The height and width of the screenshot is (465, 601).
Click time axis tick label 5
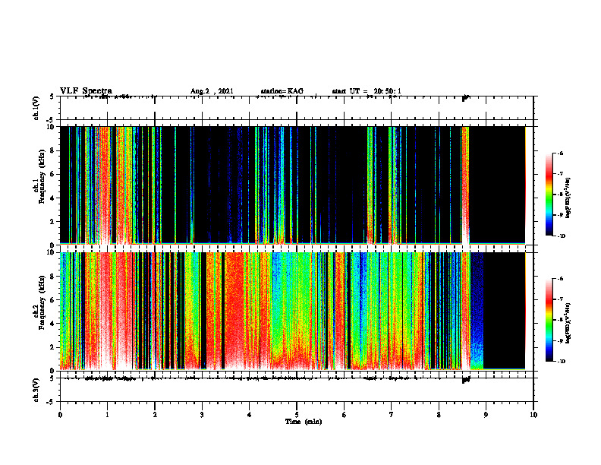pos(297,415)
